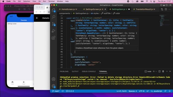Customize layout icon in title bar

[x=170, y=5]
